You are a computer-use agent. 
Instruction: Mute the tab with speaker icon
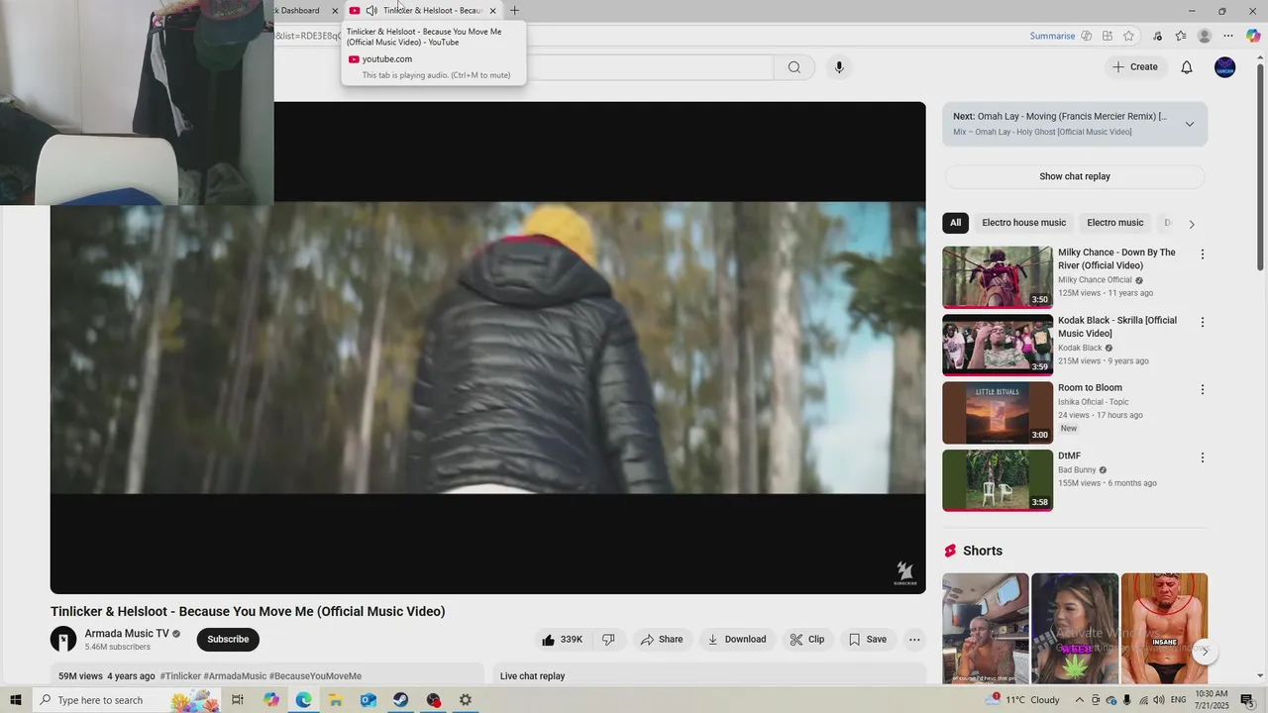pyautogui.click(x=371, y=11)
